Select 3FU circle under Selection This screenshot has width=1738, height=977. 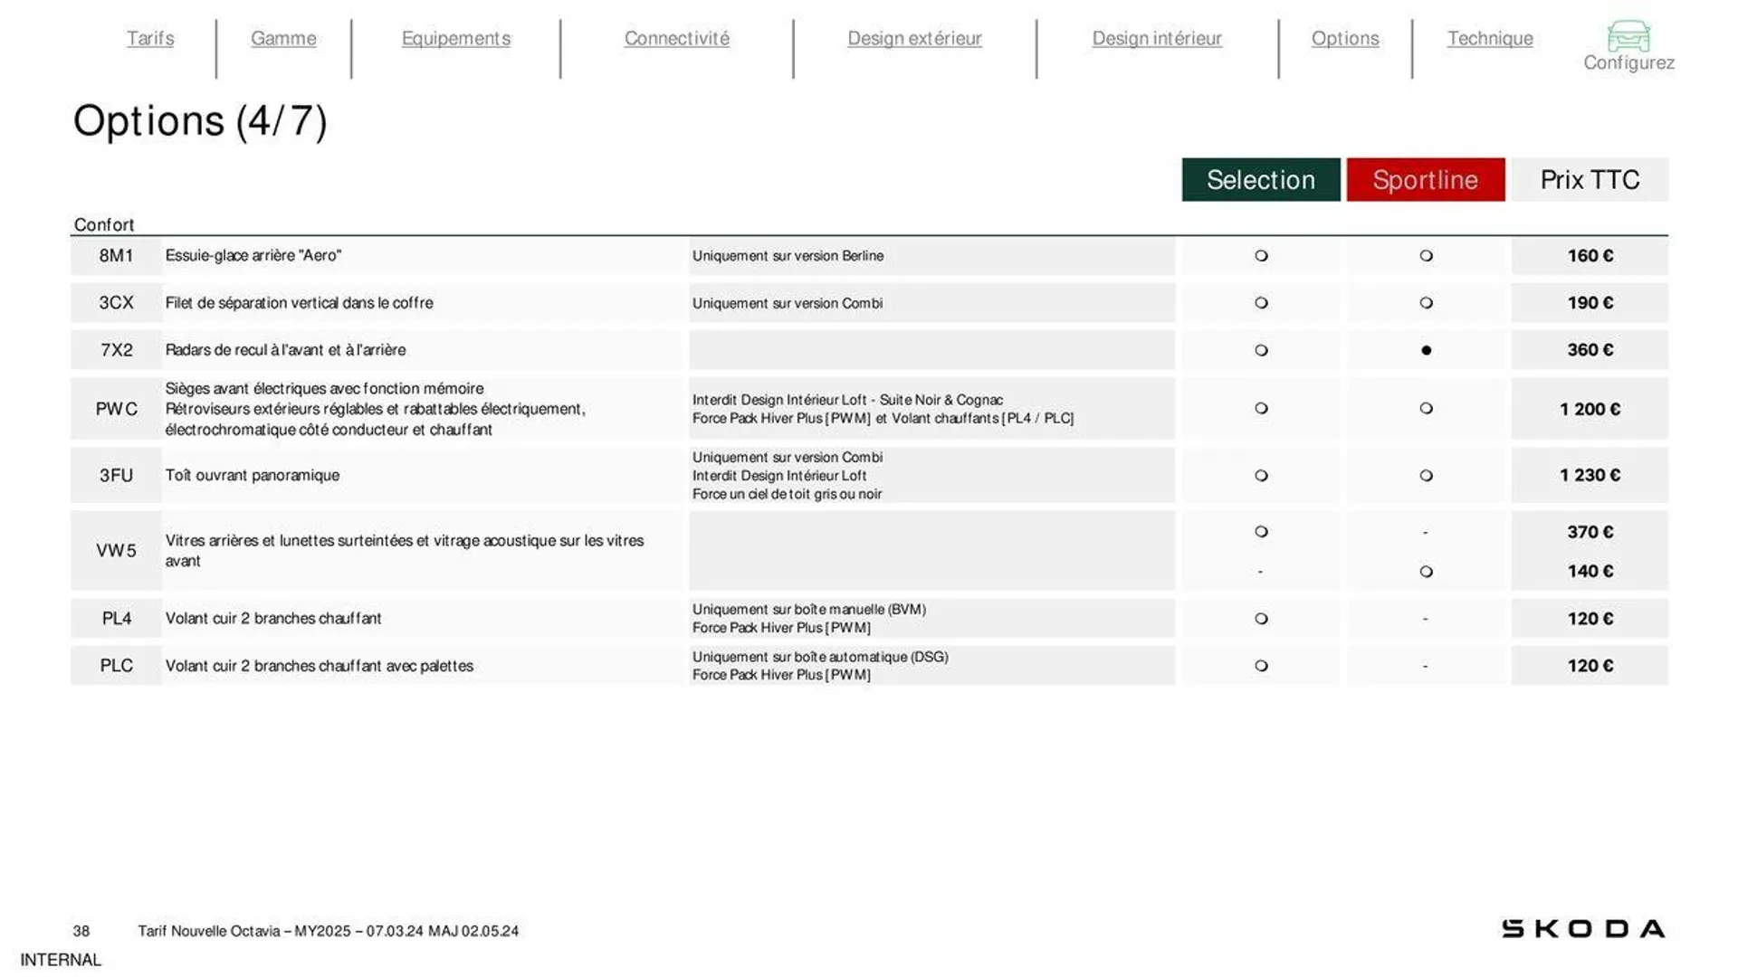pyautogui.click(x=1261, y=475)
